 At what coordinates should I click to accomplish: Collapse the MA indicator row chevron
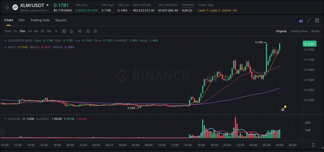tap(6, 47)
